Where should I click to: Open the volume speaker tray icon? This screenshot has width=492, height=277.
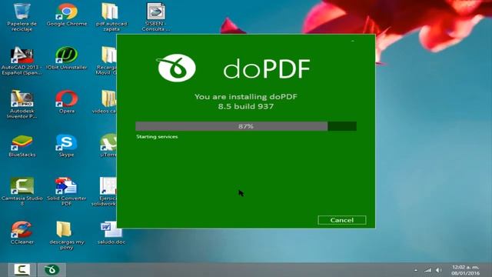coord(439,270)
